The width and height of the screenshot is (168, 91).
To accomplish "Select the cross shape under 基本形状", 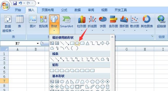I will point(98,87).
